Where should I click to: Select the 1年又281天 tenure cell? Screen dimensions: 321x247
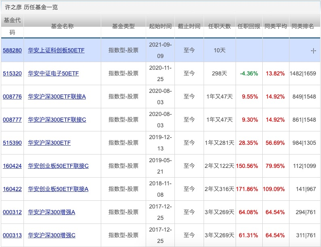(219, 143)
